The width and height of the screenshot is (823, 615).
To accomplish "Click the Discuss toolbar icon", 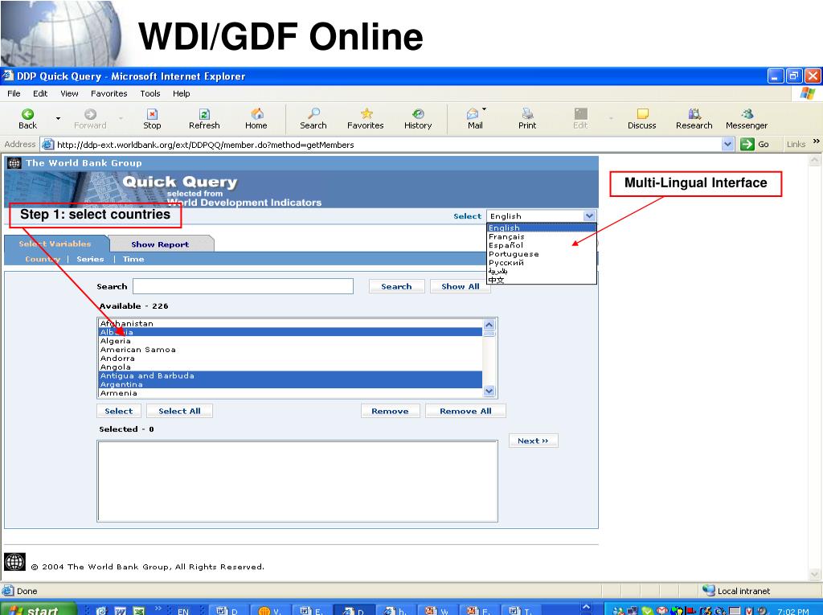I will [642, 113].
